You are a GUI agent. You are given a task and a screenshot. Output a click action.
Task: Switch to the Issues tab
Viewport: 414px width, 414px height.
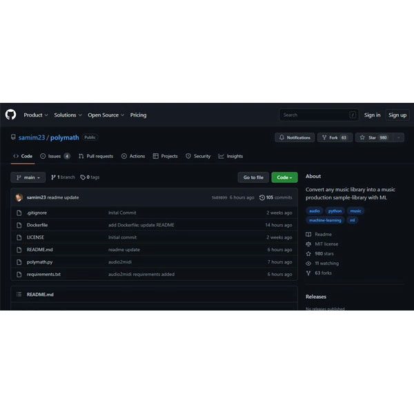click(x=55, y=156)
